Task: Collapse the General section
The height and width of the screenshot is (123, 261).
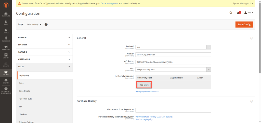Action: [x=252, y=38]
